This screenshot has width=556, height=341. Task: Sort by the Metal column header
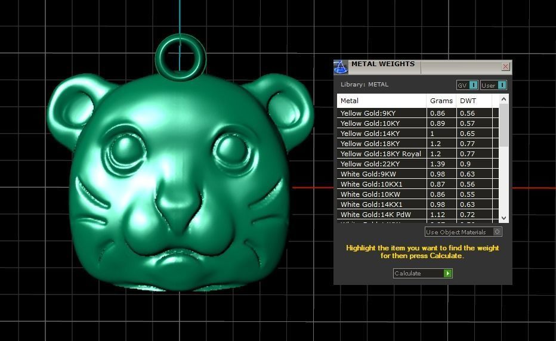382,101
